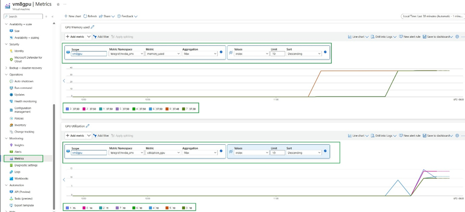Click left chevron beside GPU Utilization graph
This screenshot has width=465, height=212.
point(64,179)
